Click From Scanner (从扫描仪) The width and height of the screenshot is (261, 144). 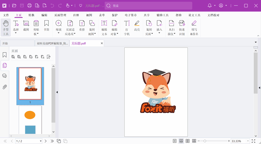tap(171, 28)
